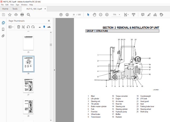Activate the Hand pan tool
This screenshot has width=170, height=122.
tap(94, 15)
